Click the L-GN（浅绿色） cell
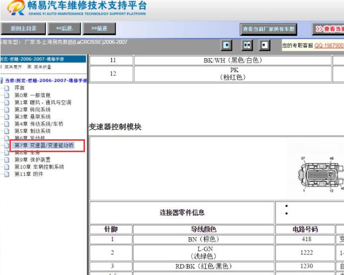Image resolution: width=344 pixels, height=275 pixels. tap(203, 253)
